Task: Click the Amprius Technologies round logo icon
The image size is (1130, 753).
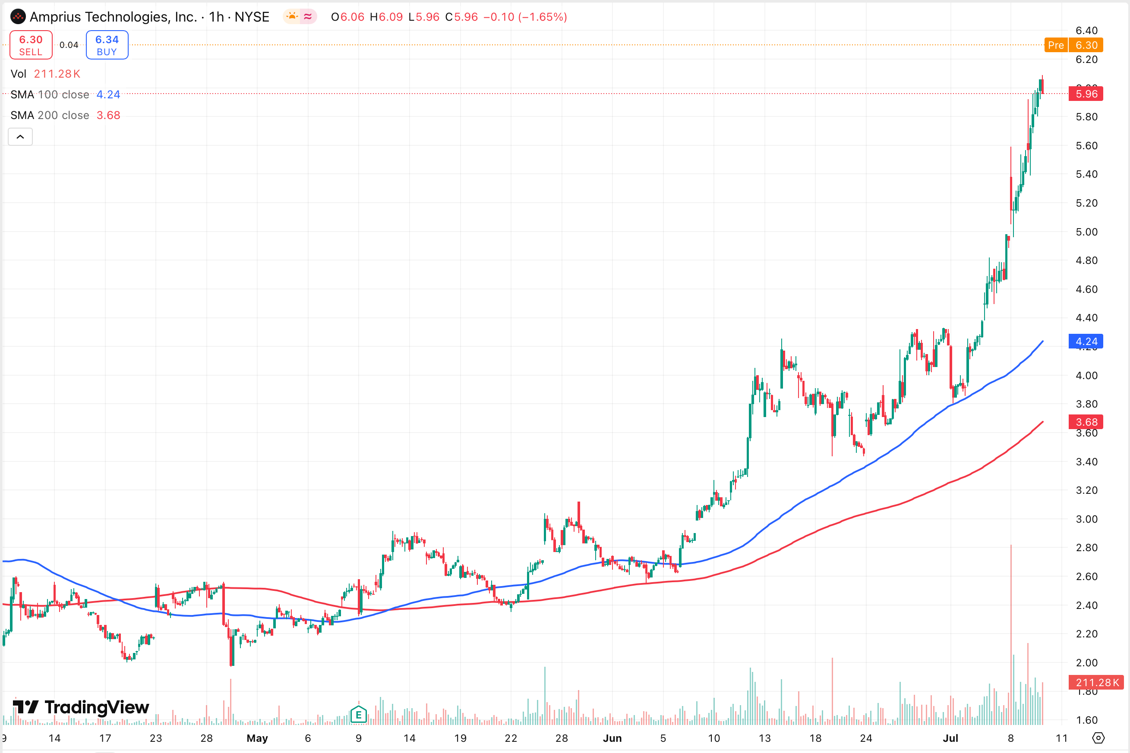Action: (18, 17)
